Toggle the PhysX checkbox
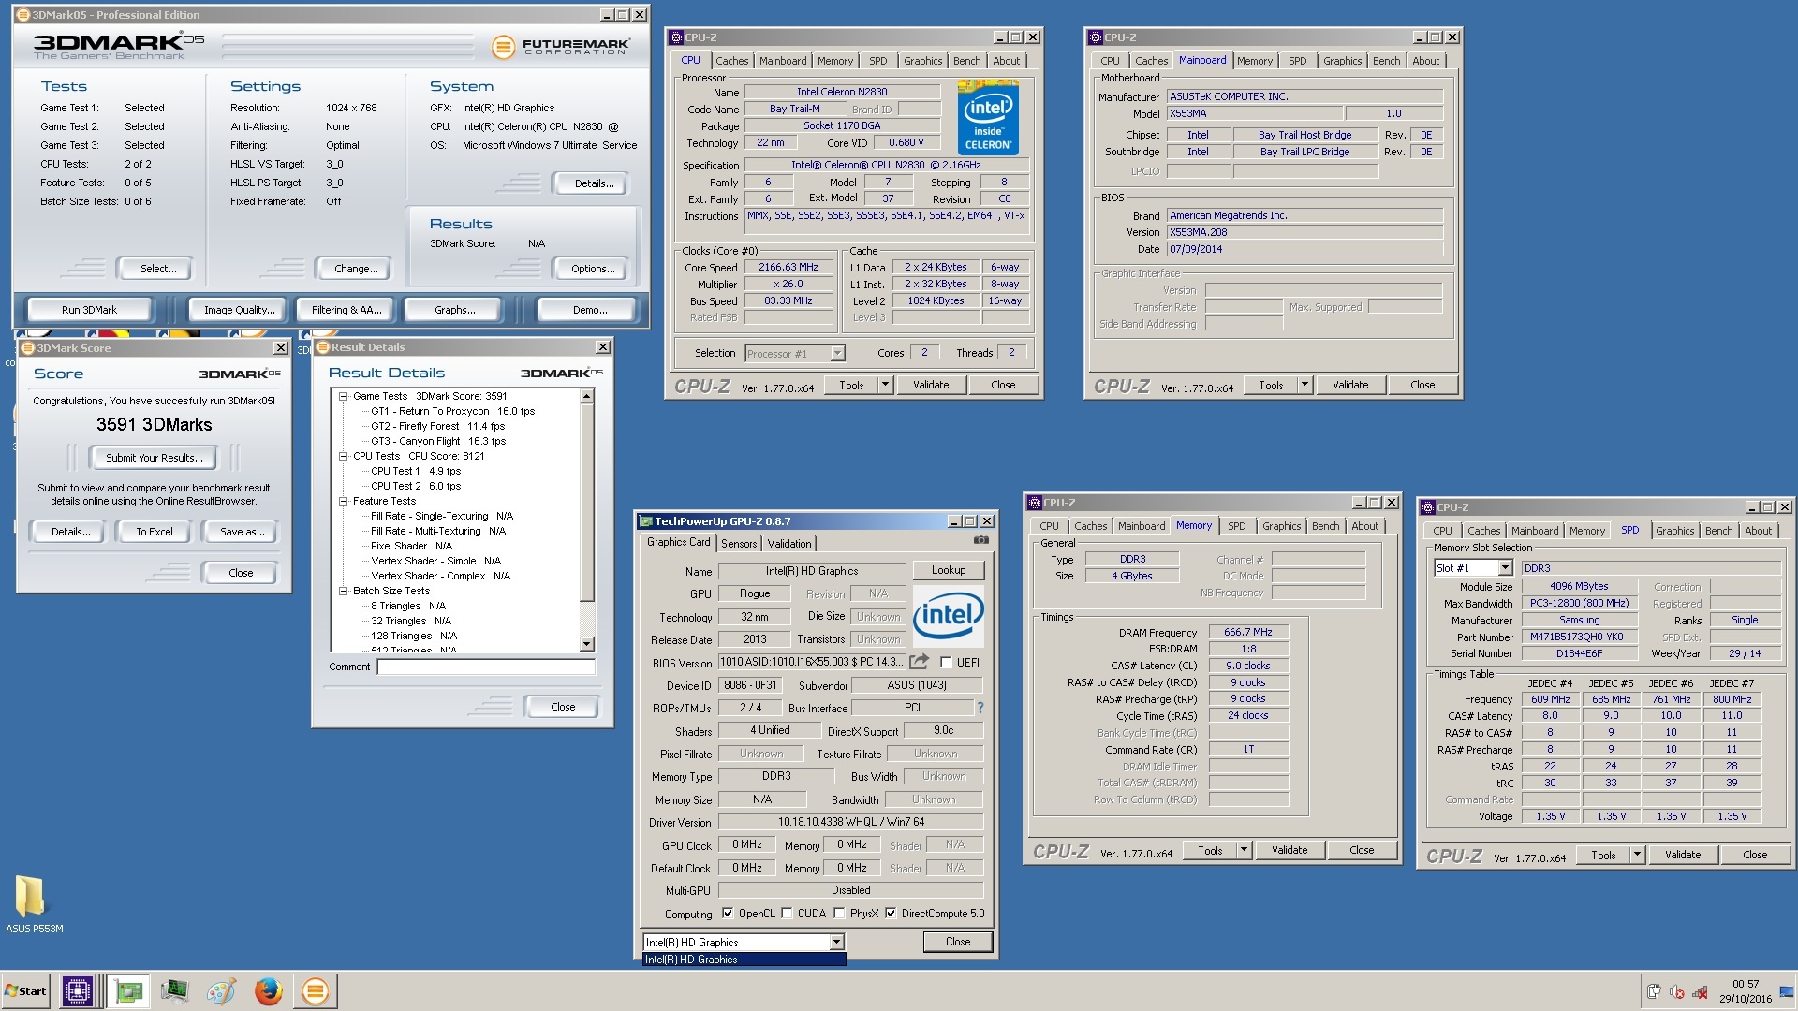1798x1011 pixels. point(839,914)
